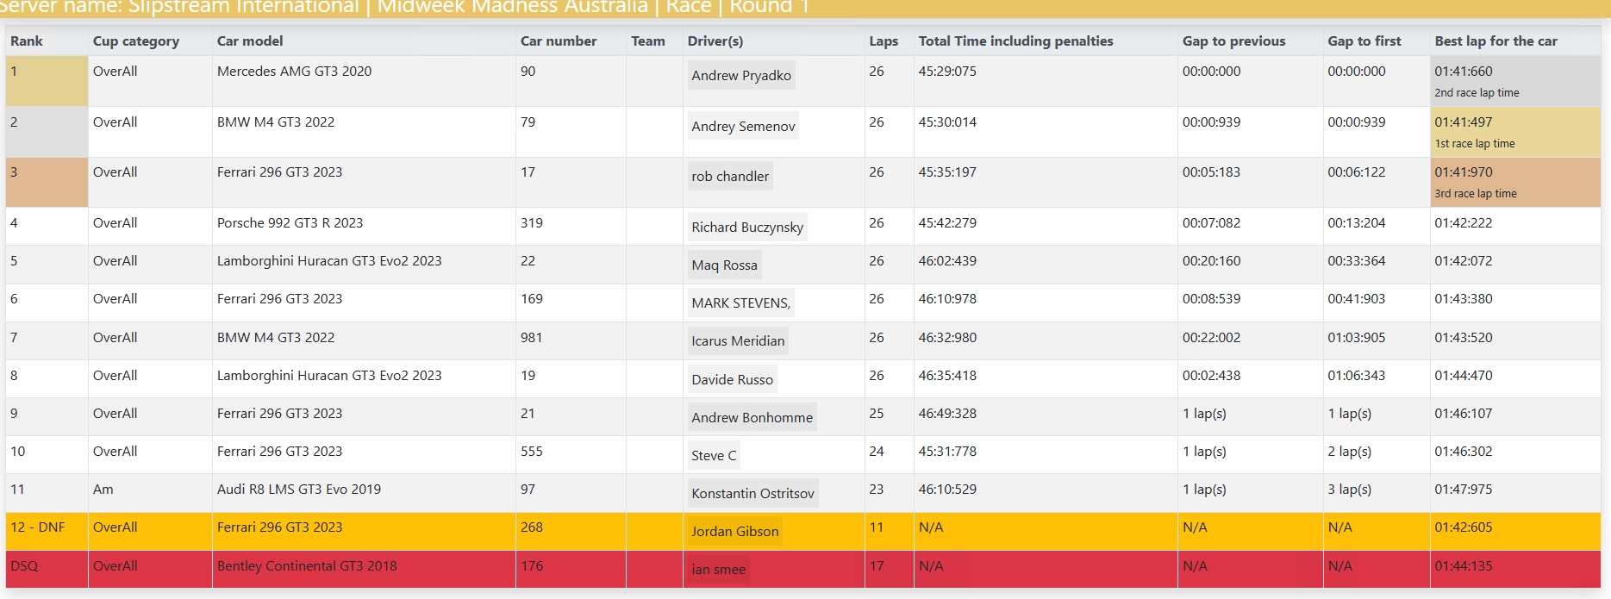Image resolution: width=1611 pixels, height=599 pixels.
Task: Select the ian smee driver name
Action: click(718, 570)
